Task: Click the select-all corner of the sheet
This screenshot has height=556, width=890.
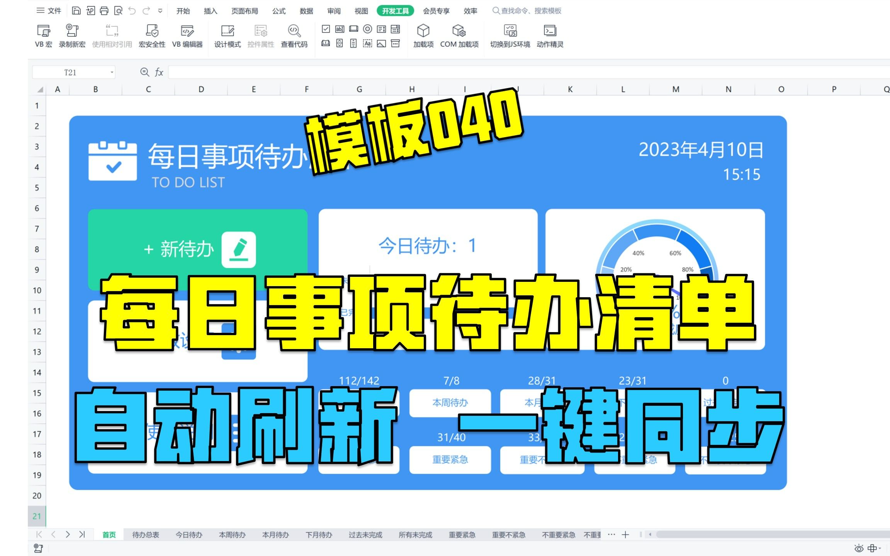Action: 40,89
